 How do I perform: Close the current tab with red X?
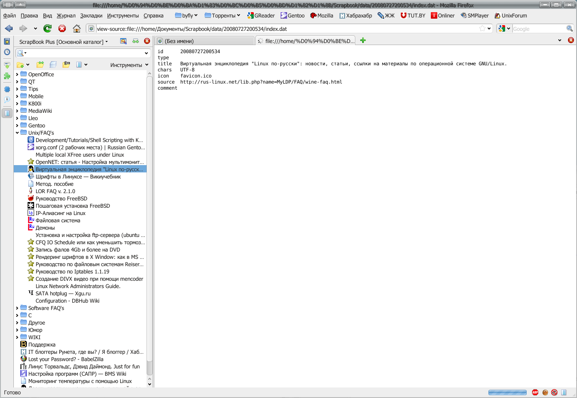(x=571, y=40)
